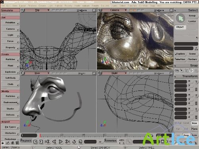The height and width of the screenshot is (149, 199).
Task: Click the viewport B letter icon
Action: (100, 10)
